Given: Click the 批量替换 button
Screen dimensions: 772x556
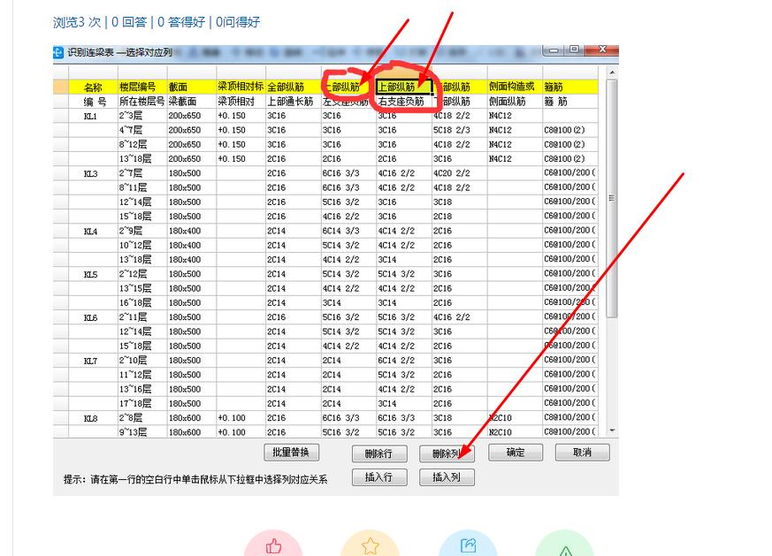Looking at the screenshot, I should (x=291, y=453).
